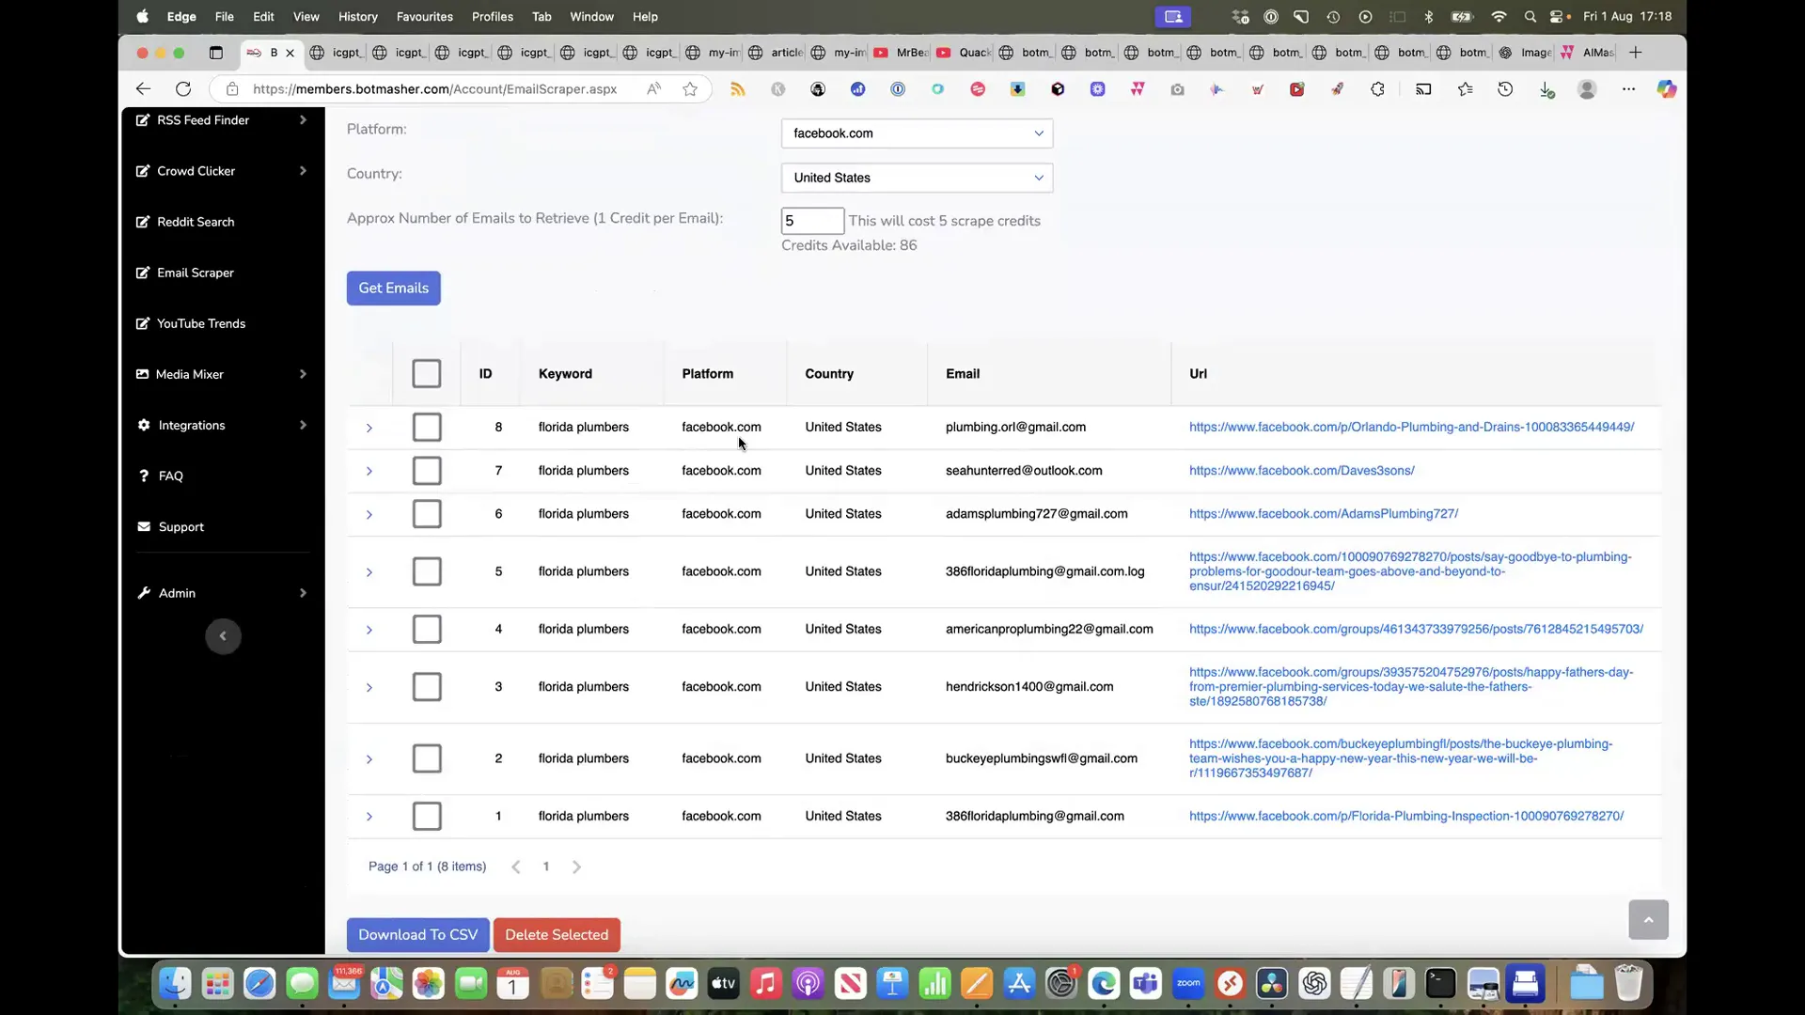The image size is (1805, 1015).
Task: Expand row details for ID 4
Action: 369,630
